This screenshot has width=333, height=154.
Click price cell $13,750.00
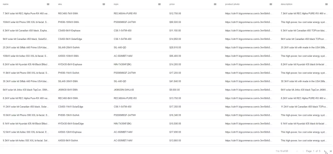pyautogui.click(x=175, y=98)
